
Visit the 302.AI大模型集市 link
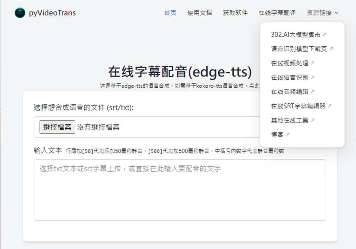coord(296,34)
